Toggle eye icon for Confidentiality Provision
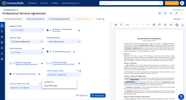This screenshot has width=186, height=100. tap(79, 30)
